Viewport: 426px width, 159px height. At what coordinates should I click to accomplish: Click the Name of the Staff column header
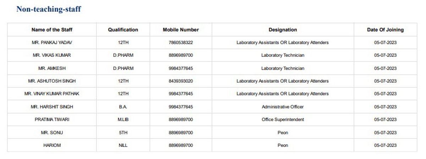tap(52, 30)
